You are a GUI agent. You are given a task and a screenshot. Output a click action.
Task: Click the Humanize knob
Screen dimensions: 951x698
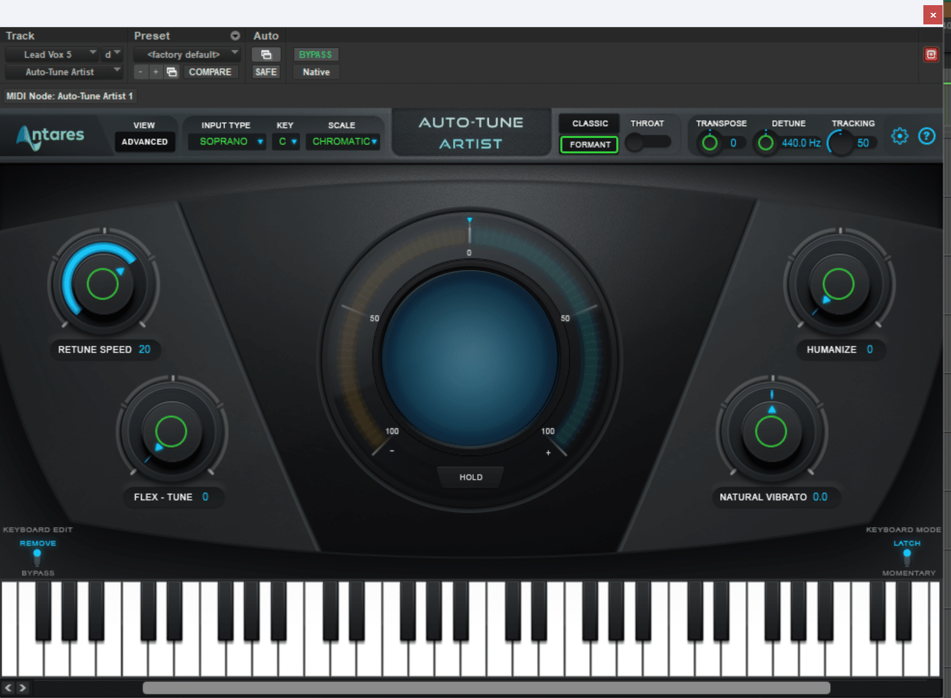(x=839, y=283)
